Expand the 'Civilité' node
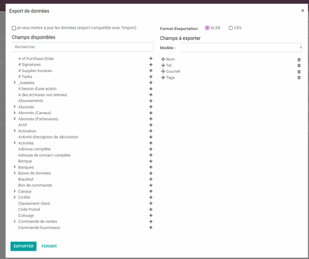The width and height of the screenshot is (309, 259). point(15,197)
